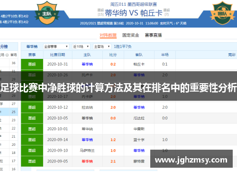Viewport: 237px width, 172px height.
Task: Click the 蒂华纳 VS 帕丘卡 match title
Action: coord(134,13)
